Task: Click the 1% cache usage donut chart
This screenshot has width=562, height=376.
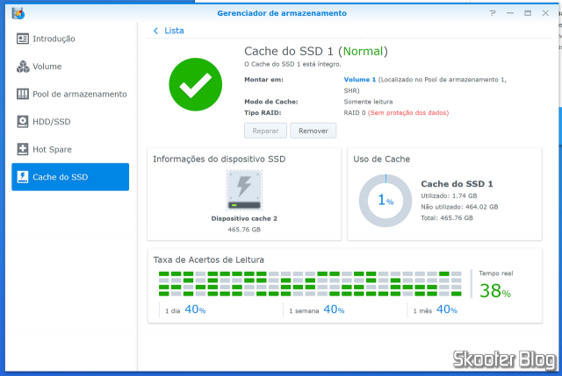Action: click(385, 201)
